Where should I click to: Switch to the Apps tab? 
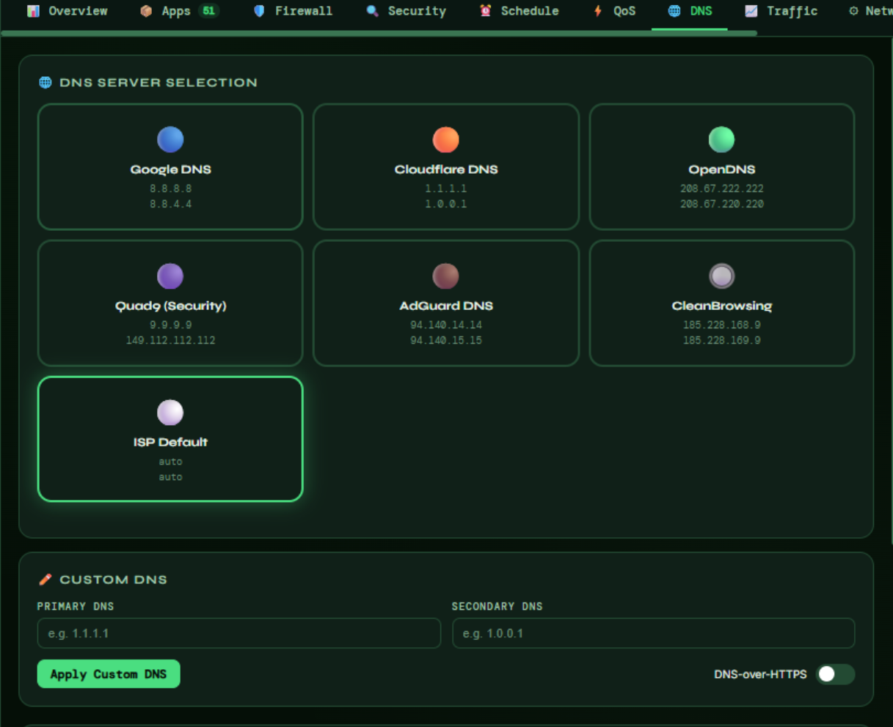click(178, 11)
